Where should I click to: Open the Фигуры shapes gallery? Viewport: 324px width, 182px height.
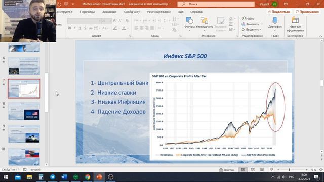pos(189,24)
